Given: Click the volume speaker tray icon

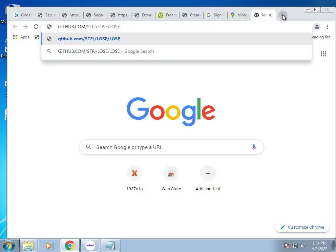Looking at the screenshot, I should (x=303, y=246).
